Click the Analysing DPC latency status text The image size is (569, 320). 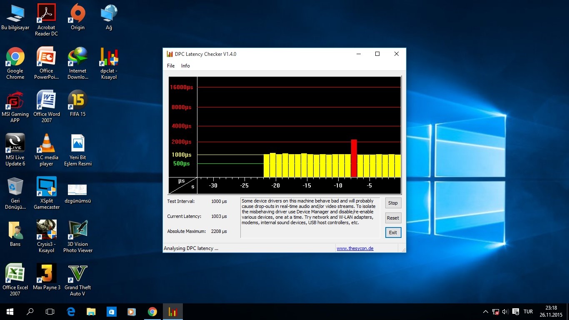click(x=191, y=248)
